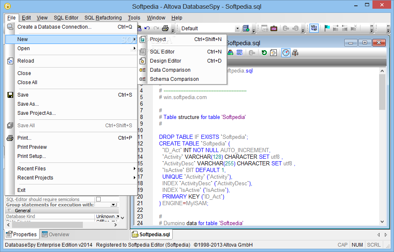The image size is (394, 252).
Task: Select the Properties tab
Action: click(x=22, y=235)
